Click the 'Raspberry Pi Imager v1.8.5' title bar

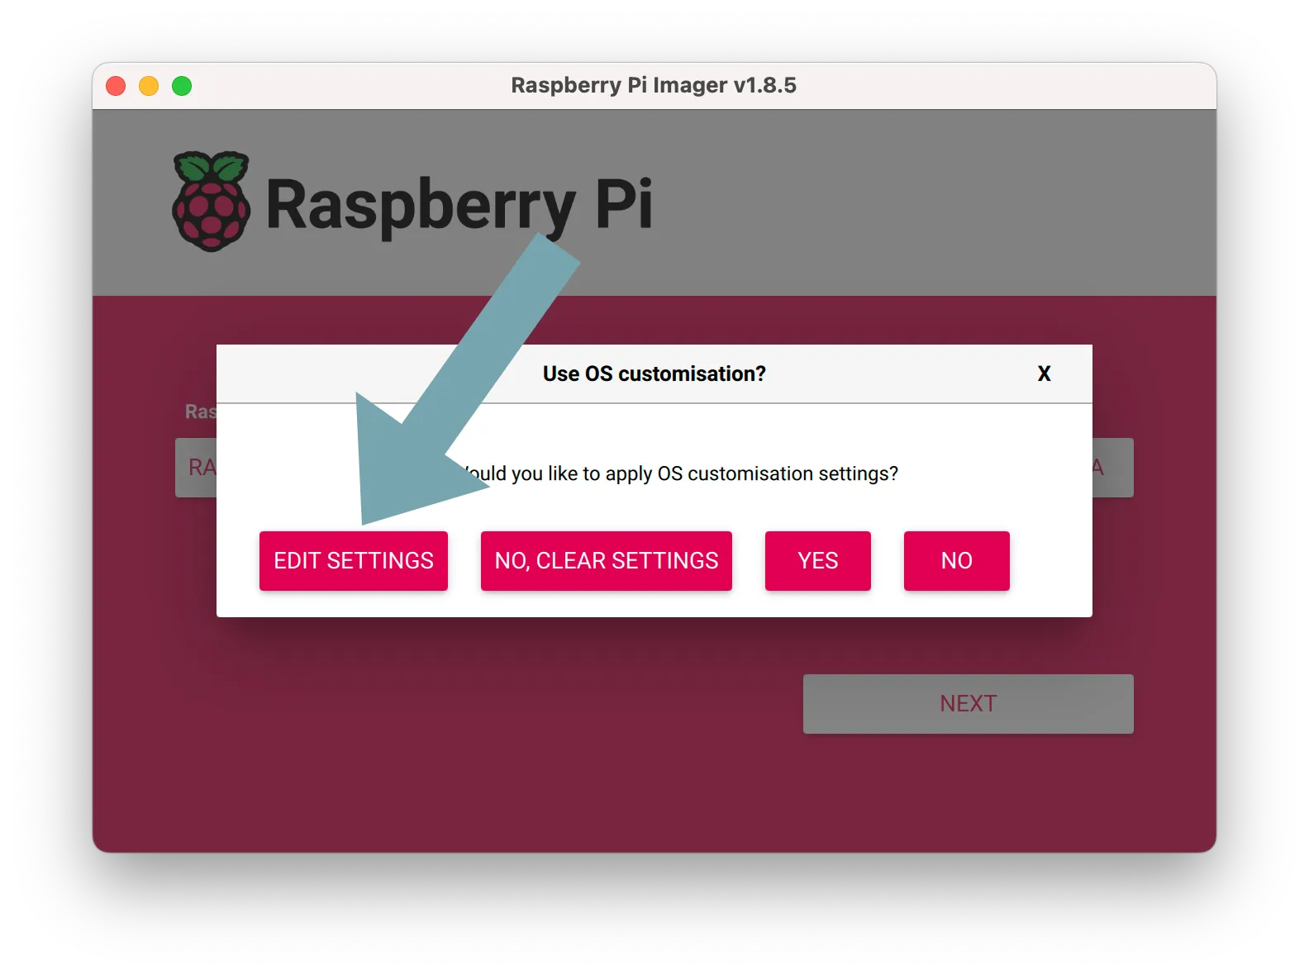(653, 86)
